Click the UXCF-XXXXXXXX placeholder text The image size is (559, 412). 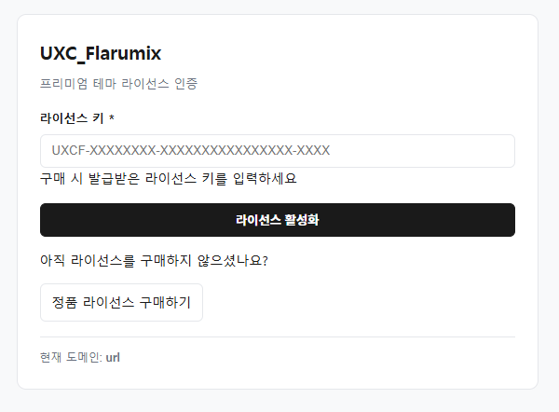191,150
